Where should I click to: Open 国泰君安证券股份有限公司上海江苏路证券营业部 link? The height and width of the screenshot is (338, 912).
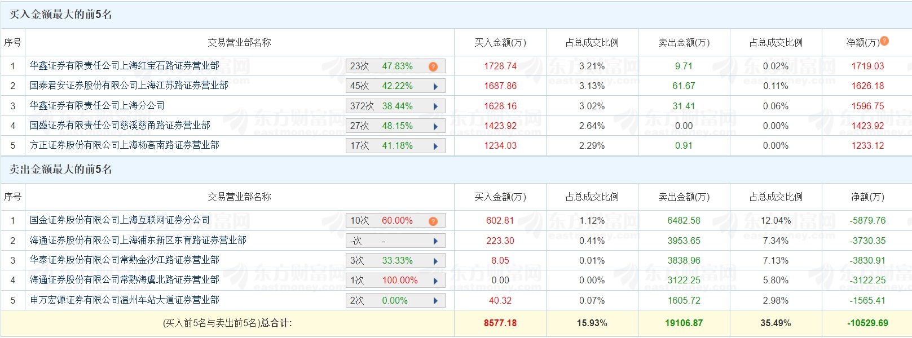point(129,86)
